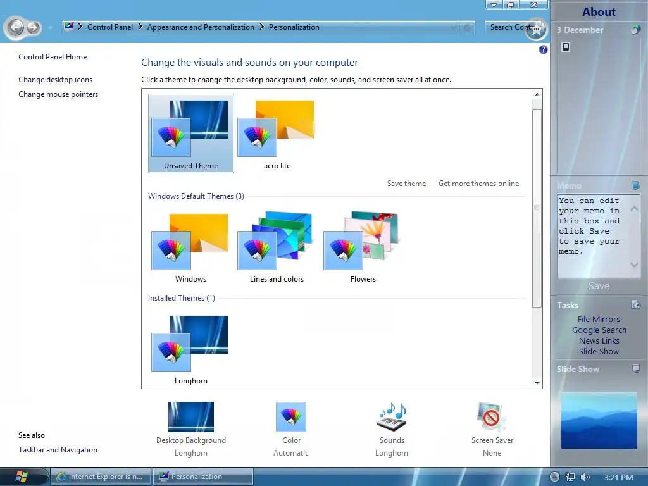Refresh the Personalization page
Screen dimensions: 648x486
(467, 27)
